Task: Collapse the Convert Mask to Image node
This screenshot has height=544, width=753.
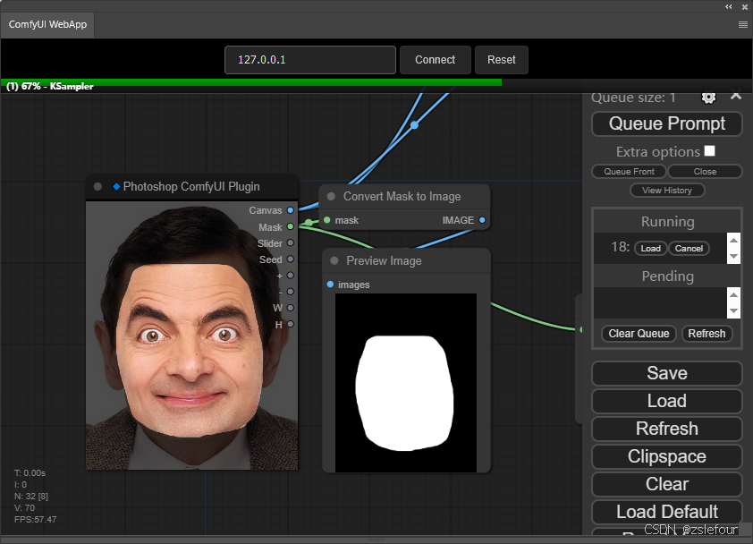Action: (x=331, y=196)
